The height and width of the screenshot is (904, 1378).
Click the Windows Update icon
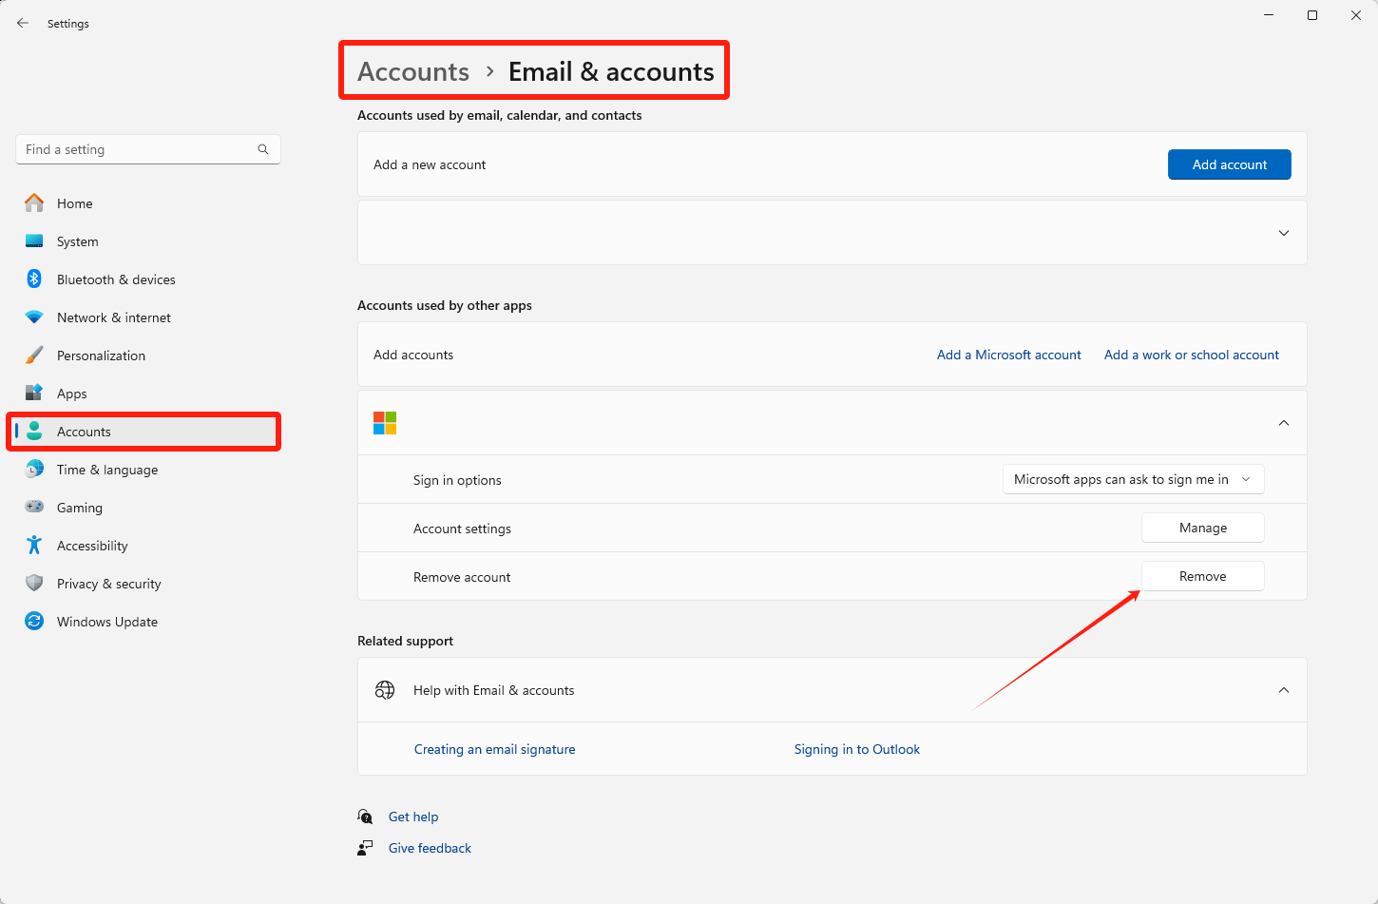click(34, 622)
